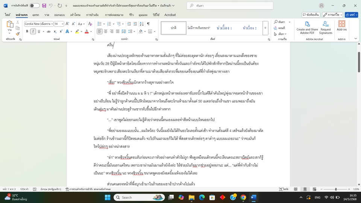This screenshot has height=203, width=361.
Task: Click the Text Effects icon
Action: pos(67,31)
